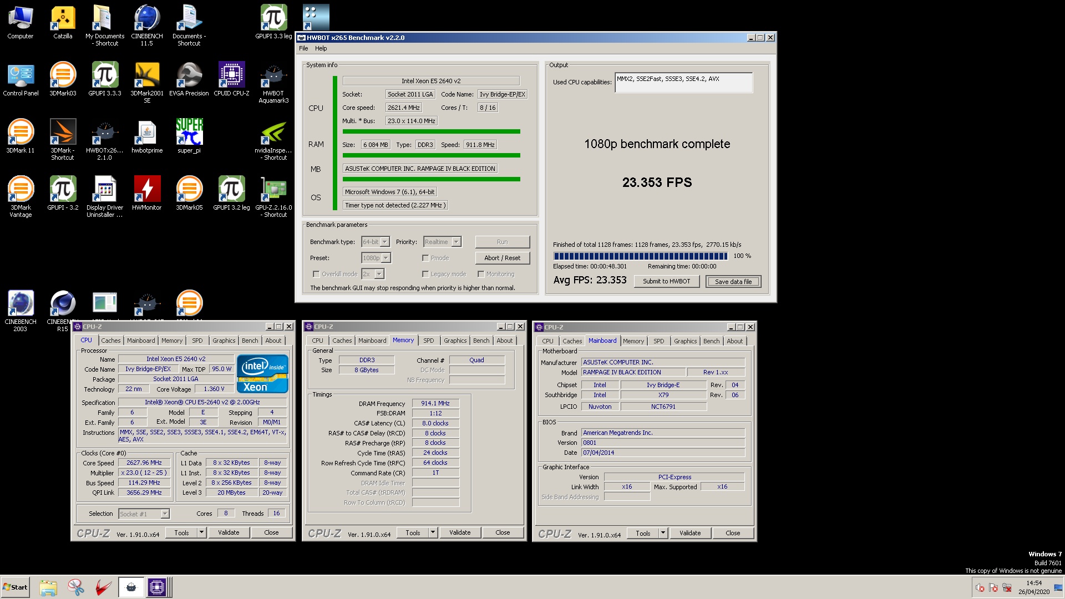Open the About tab in CPU-Z Memory window

pyautogui.click(x=504, y=341)
